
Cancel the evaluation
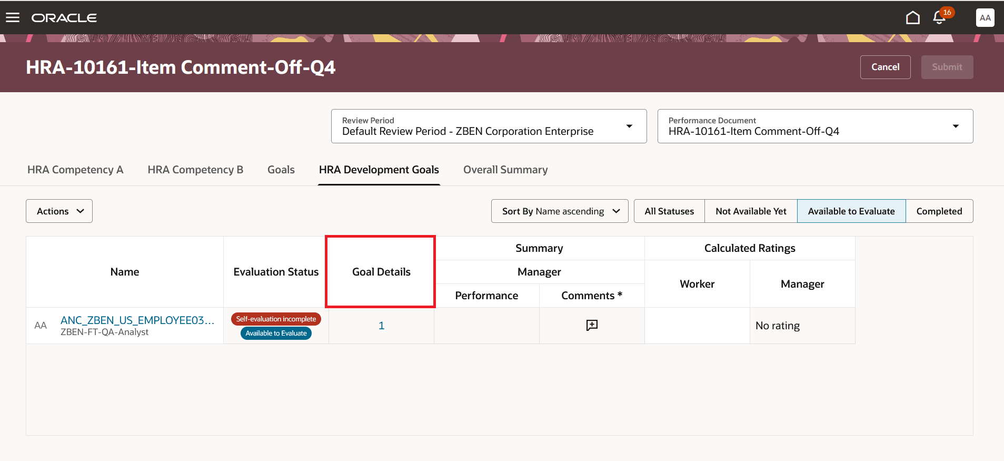click(x=885, y=67)
